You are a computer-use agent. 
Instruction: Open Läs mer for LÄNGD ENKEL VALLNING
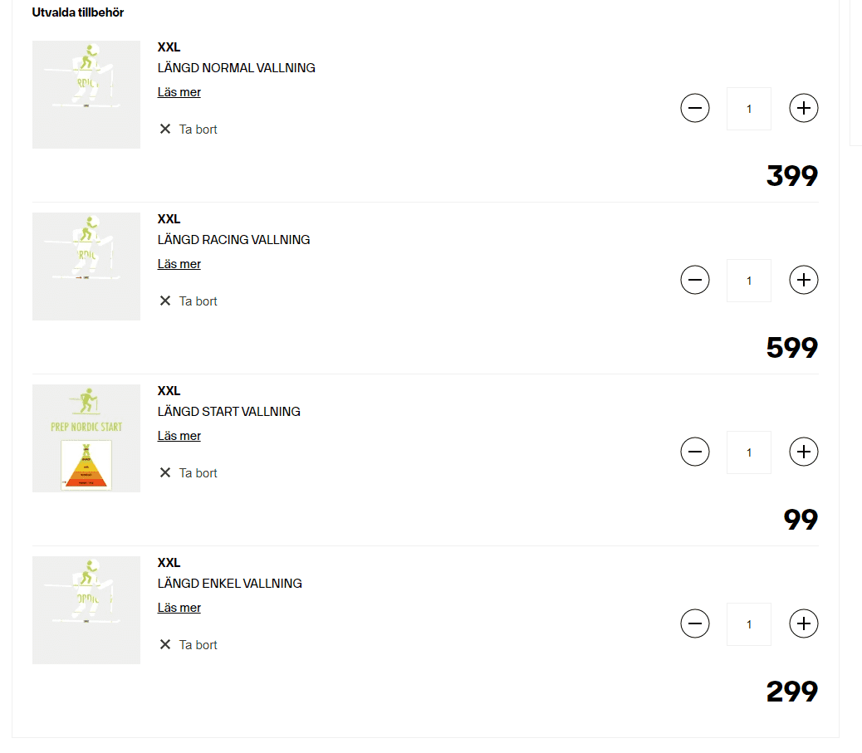pyautogui.click(x=179, y=608)
